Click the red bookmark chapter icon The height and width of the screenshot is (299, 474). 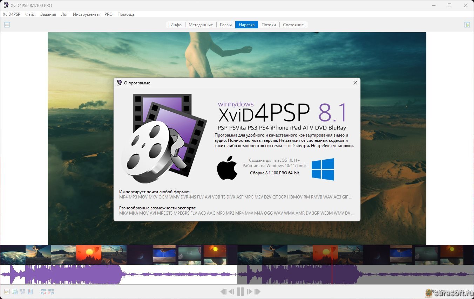(30, 291)
